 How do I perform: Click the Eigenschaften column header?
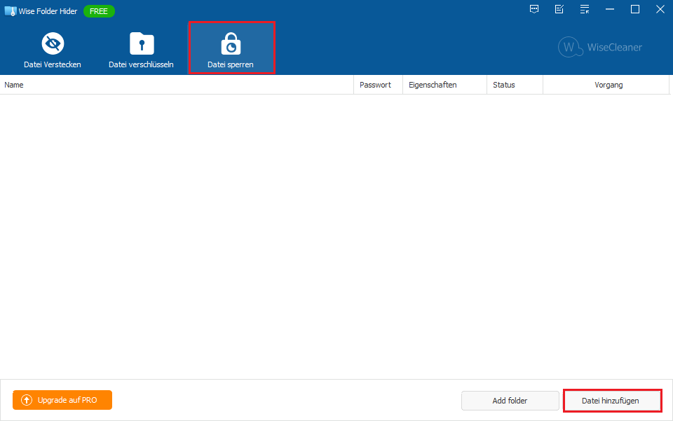point(443,85)
